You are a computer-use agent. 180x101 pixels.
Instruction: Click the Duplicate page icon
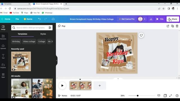(172, 26)
